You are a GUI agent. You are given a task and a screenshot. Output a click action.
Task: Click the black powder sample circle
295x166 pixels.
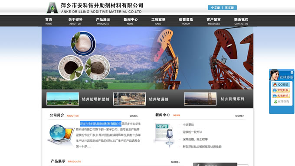click(x=71, y=68)
